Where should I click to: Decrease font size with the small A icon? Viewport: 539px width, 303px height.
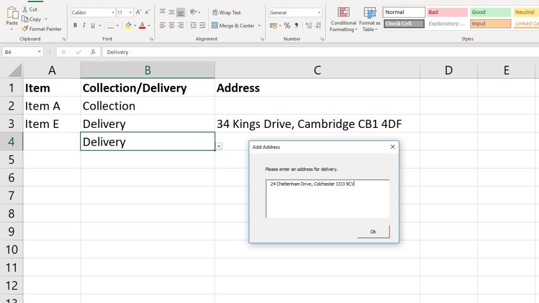(x=148, y=13)
